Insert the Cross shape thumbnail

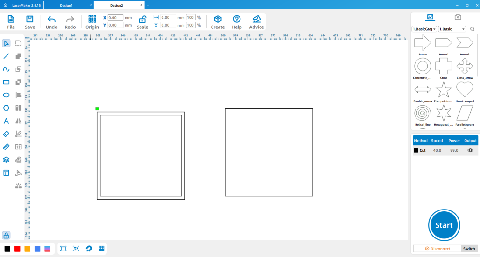(x=443, y=66)
